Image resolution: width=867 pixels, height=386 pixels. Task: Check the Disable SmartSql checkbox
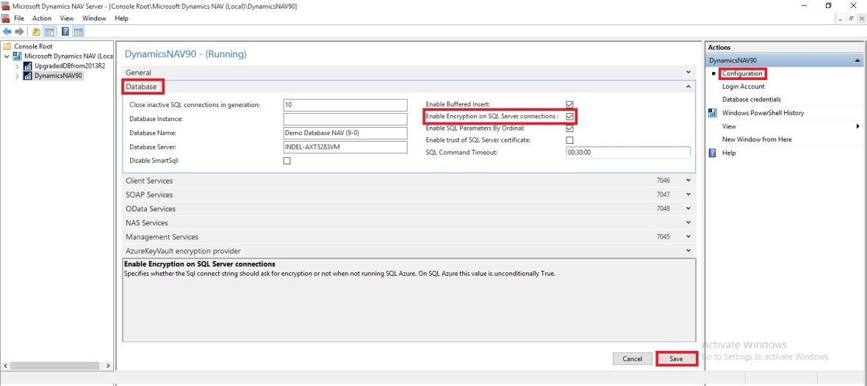pos(287,161)
